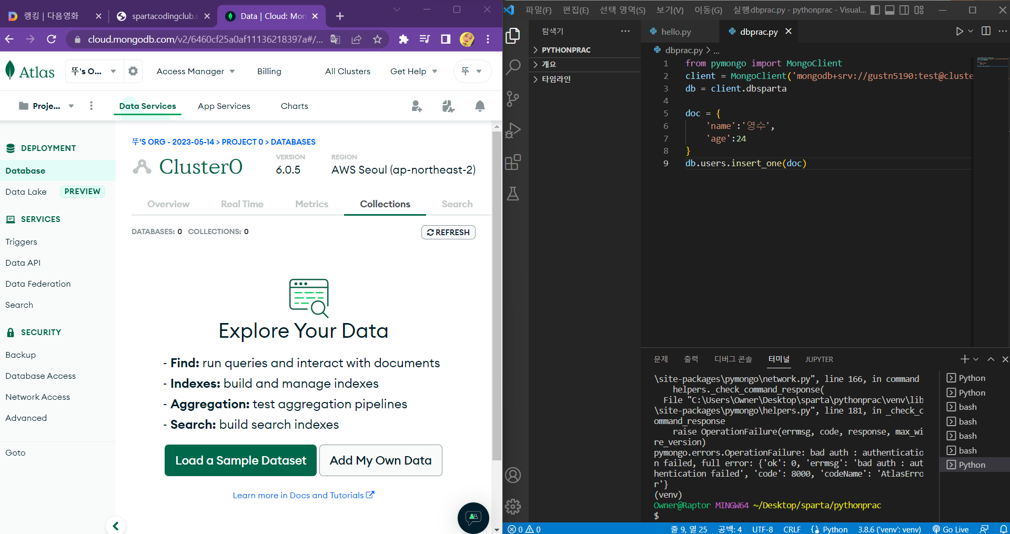Open the hello.py editor tab
This screenshot has height=534, width=1010.
[676, 32]
